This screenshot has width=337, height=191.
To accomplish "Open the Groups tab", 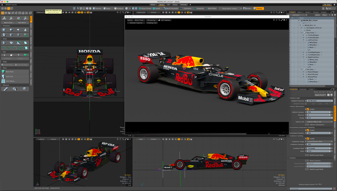I will click(x=315, y=12).
